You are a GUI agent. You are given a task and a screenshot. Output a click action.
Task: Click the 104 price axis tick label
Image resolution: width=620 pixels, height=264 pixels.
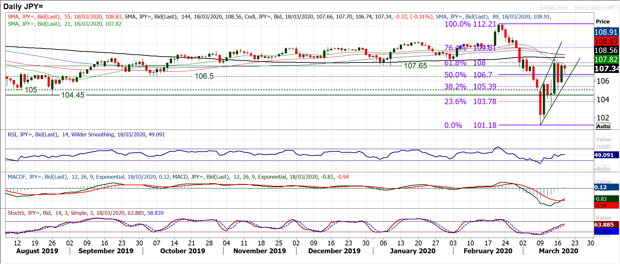point(603,99)
